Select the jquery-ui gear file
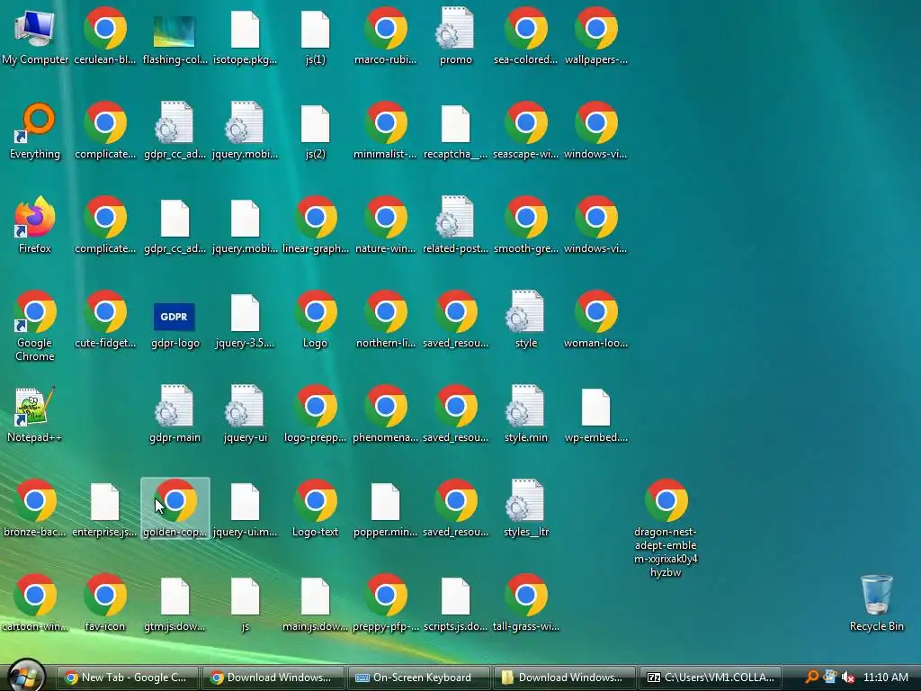The image size is (921, 691). 245,414
